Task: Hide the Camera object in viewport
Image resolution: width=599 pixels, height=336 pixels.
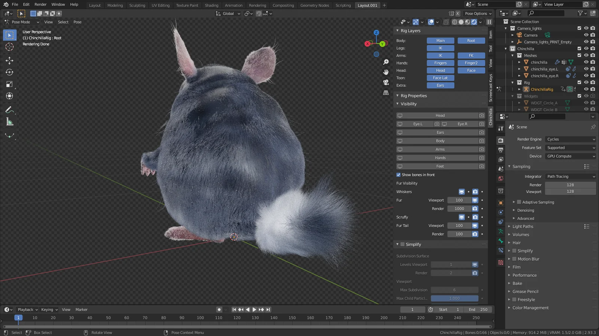Action: click(x=586, y=35)
